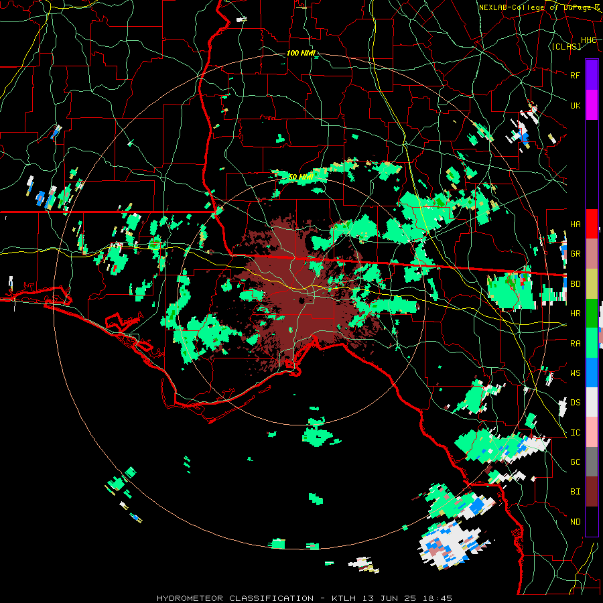
Task: Click the RF legend label
Action: (575, 75)
